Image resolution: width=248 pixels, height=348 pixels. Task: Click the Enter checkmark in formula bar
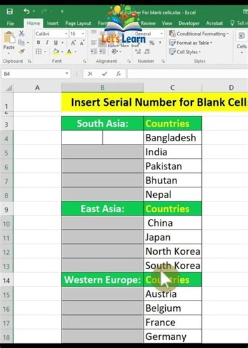pyautogui.click(x=104, y=74)
